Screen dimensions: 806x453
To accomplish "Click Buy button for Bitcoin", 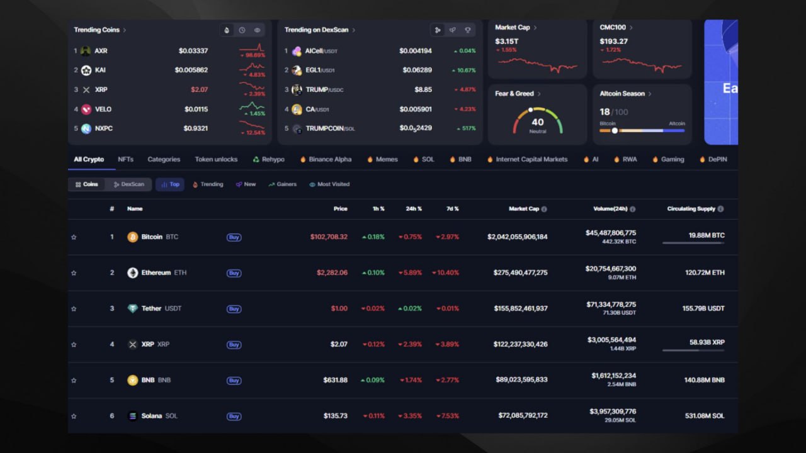I will (234, 237).
